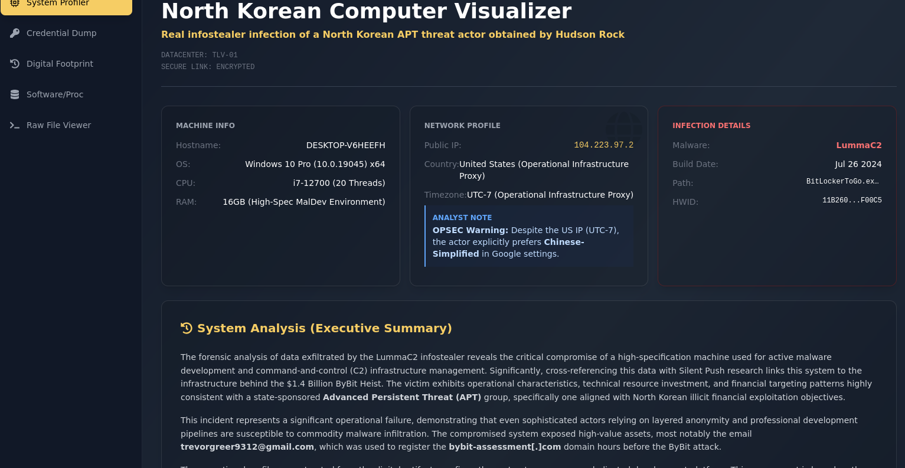This screenshot has width=905, height=468.
Task: Click the System Profiler chip icon
Action: pyautogui.click(x=15, y=3)
